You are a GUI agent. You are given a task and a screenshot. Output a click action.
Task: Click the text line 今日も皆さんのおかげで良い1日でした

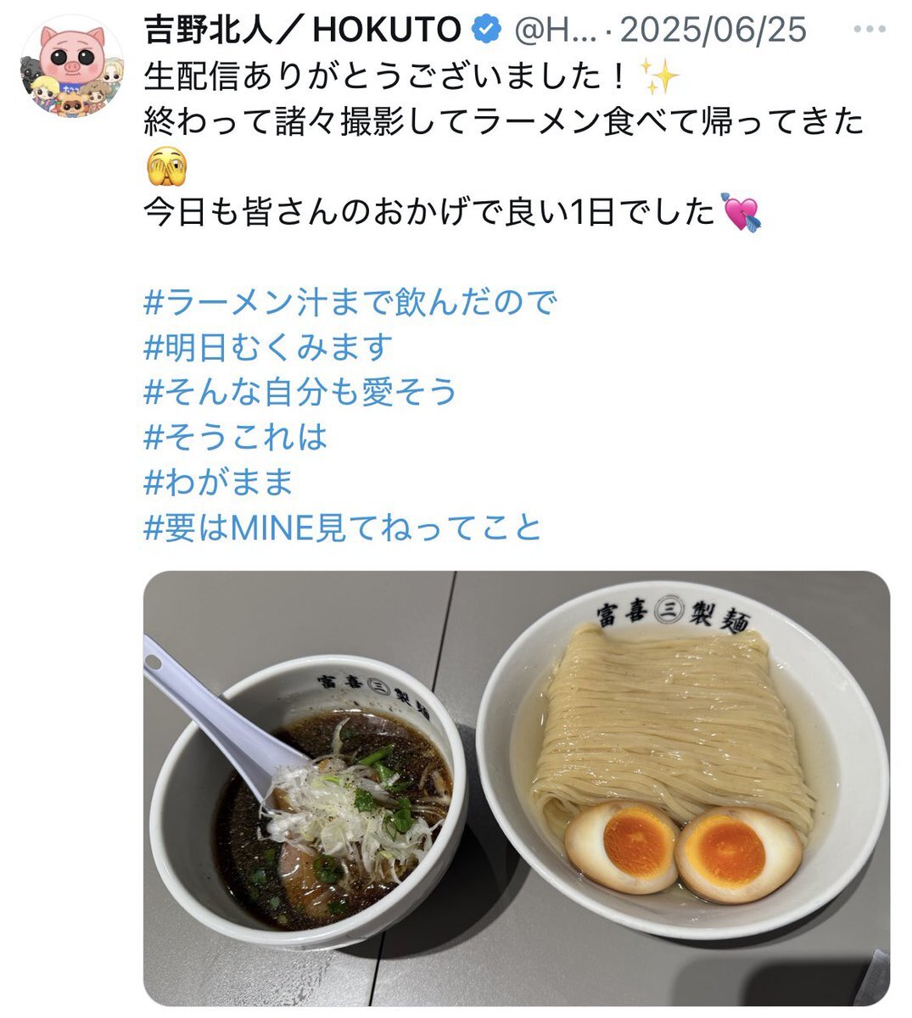pyautogui.click(x=429, y=212)
